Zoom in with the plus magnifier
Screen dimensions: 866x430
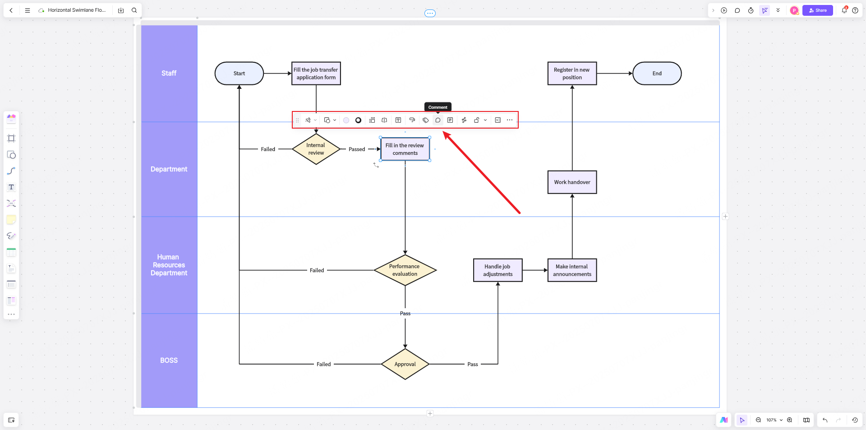[x=790, y=420]
